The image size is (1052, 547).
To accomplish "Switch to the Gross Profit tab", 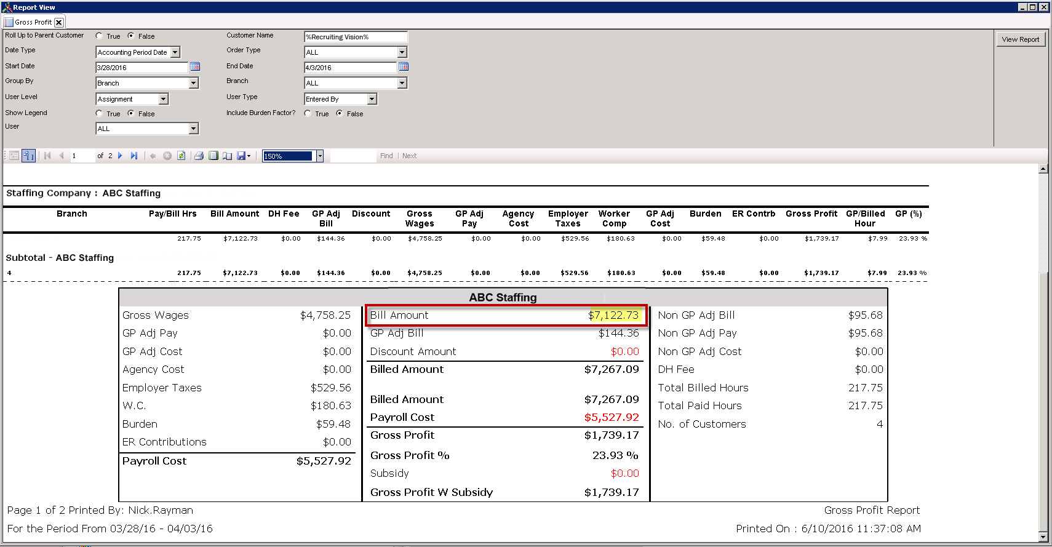I will coord(33,22).
